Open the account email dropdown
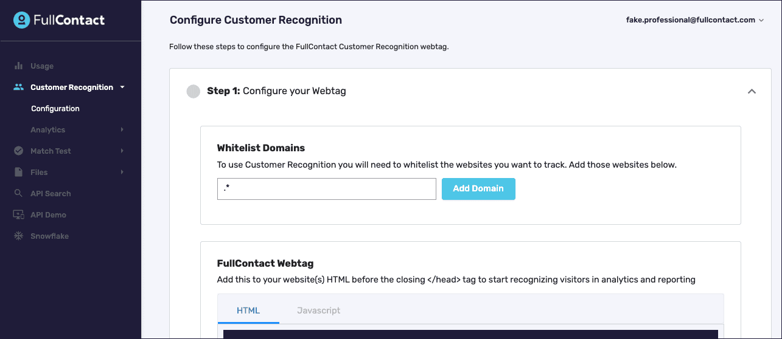 click(x=695, y=20)
